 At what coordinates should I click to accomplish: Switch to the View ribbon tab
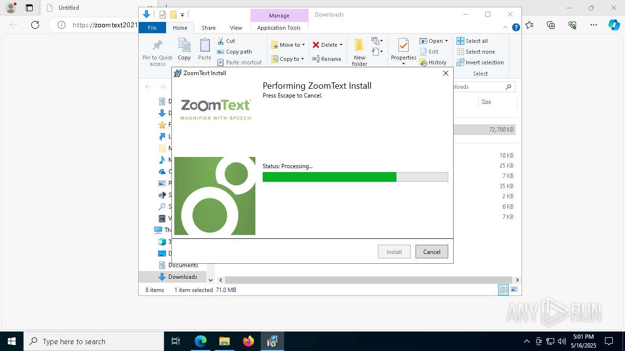[x=236, y=28]
